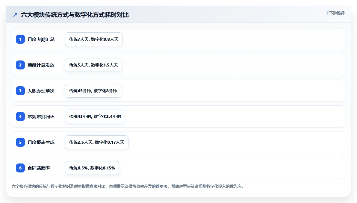The width and height of the screenshot is (357, 203).
Task: Click number badge 5 for 月度报表生成
Action: 20,142
